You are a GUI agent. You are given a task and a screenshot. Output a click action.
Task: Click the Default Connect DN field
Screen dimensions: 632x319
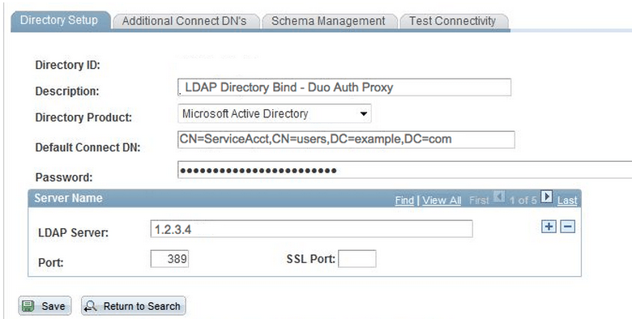coord(346,139)
